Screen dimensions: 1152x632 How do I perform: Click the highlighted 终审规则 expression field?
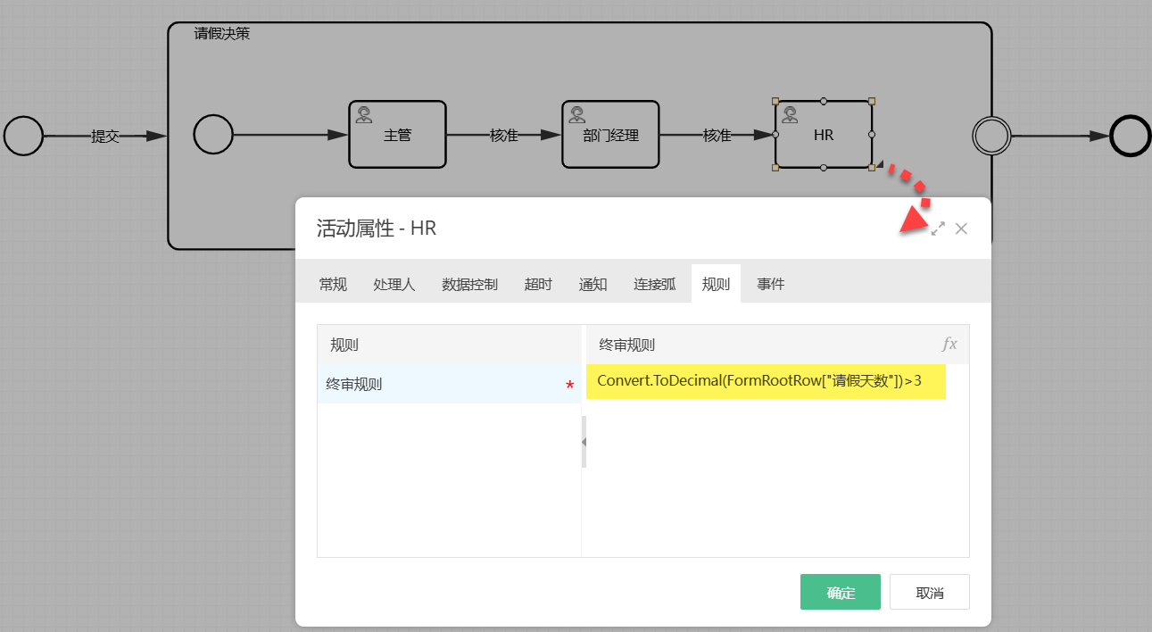pyautogui.click(x=765, y=381)
